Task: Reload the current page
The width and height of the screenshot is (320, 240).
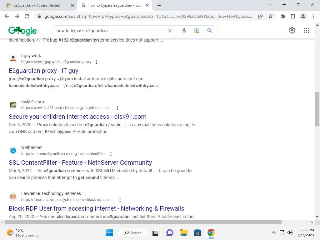Action: point(27,16)
